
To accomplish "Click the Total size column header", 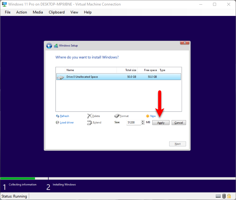I will (127, 70).
